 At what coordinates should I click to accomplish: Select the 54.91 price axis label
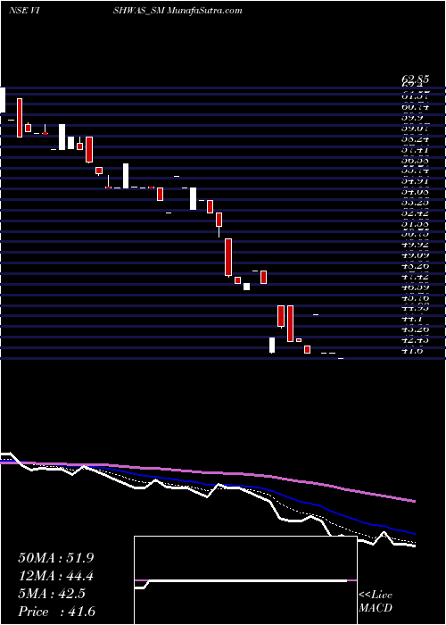coord(415,182)
